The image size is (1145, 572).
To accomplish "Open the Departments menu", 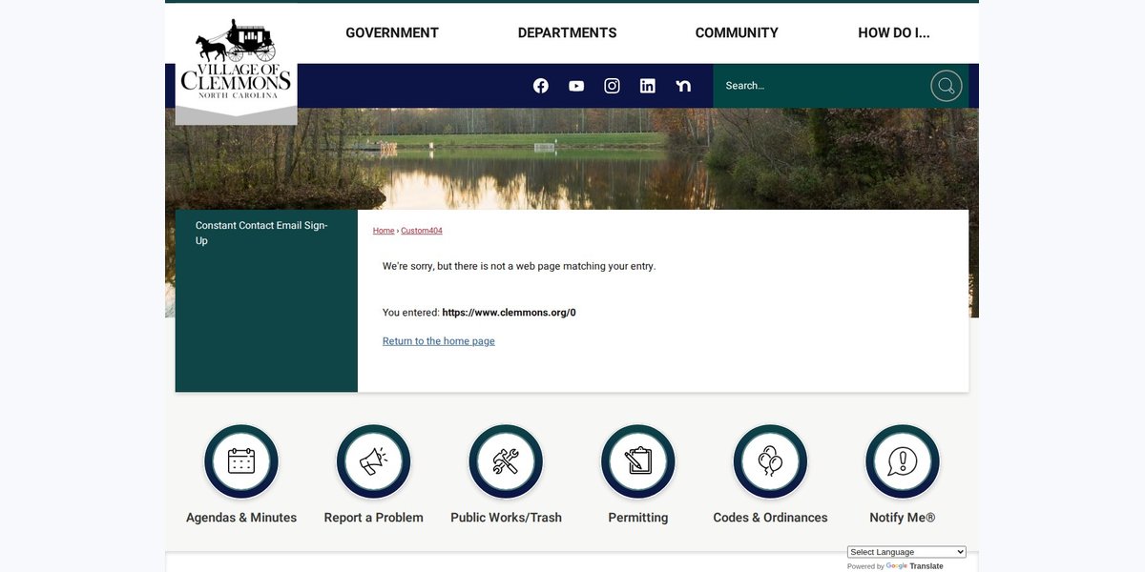I will [x=567, y=32].
